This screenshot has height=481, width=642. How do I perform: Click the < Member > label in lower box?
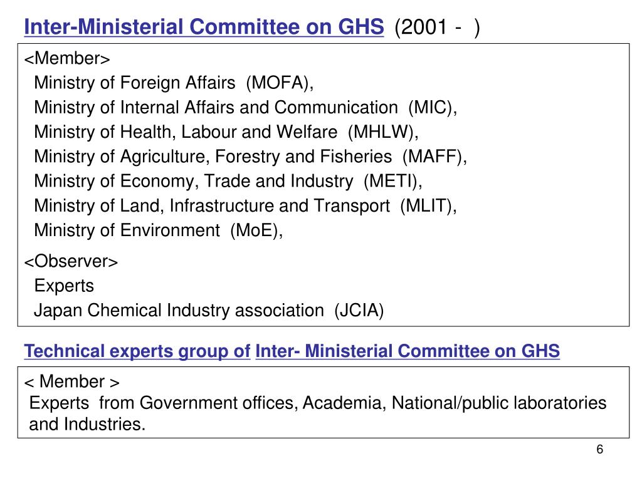coord(71,381)
